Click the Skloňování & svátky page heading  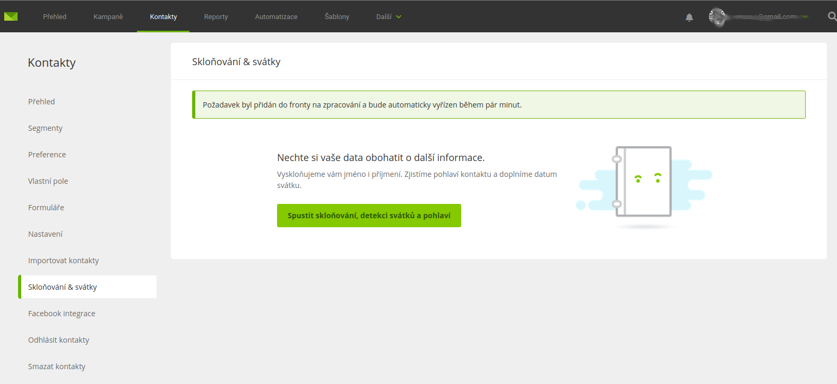tap(236, 62)
